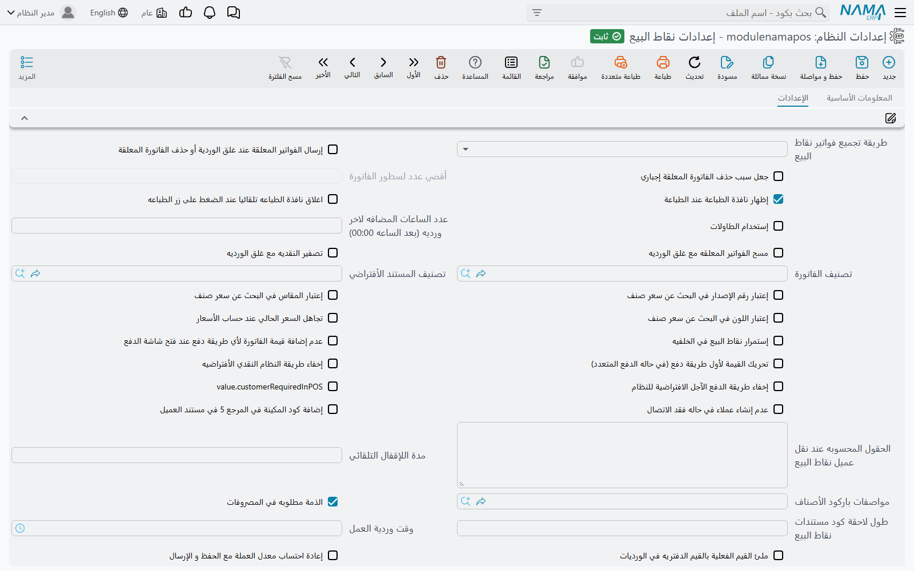914x571 pixels.
Task: Click the وقت وردية العمل time field
Action: 177,528
